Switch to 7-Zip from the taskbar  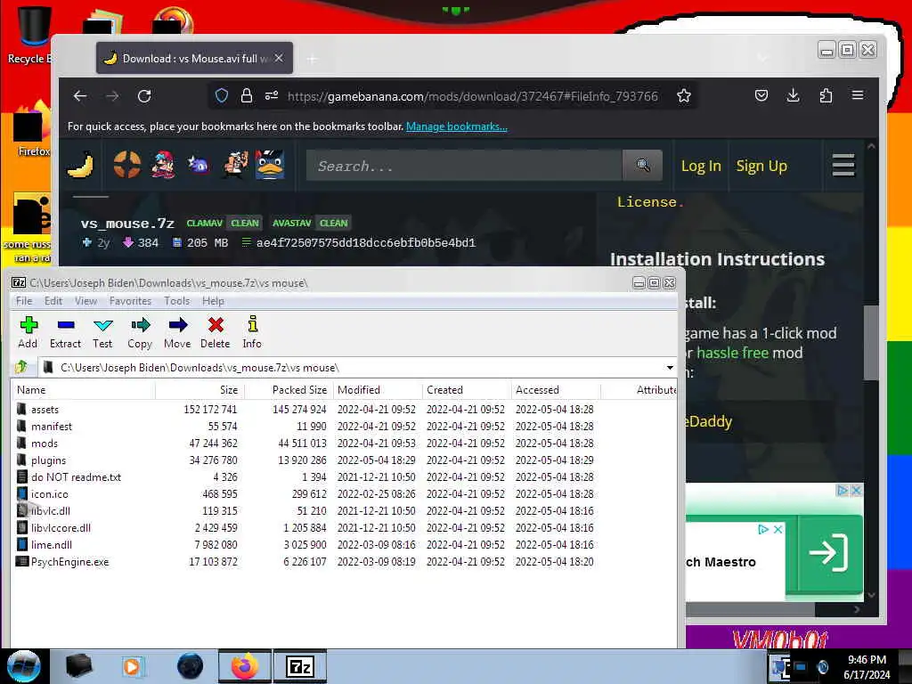(300, 666)
